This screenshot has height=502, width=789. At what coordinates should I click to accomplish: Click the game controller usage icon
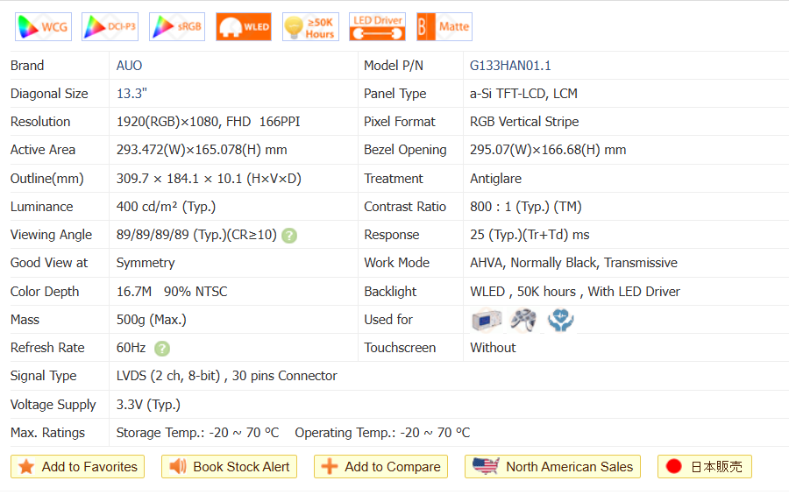tap(523, 320)
